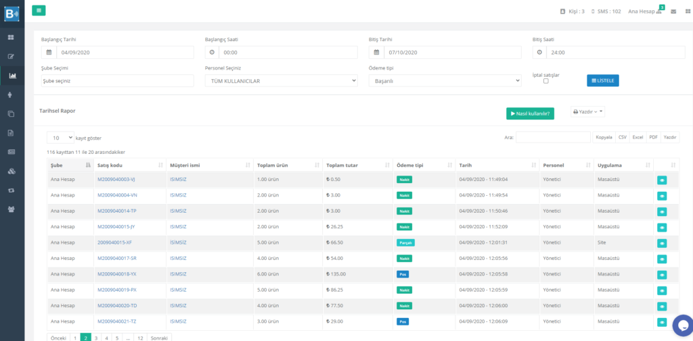693x341 pixels.
Task: Open the chat support bubble
Action: (x=683, y=326)
